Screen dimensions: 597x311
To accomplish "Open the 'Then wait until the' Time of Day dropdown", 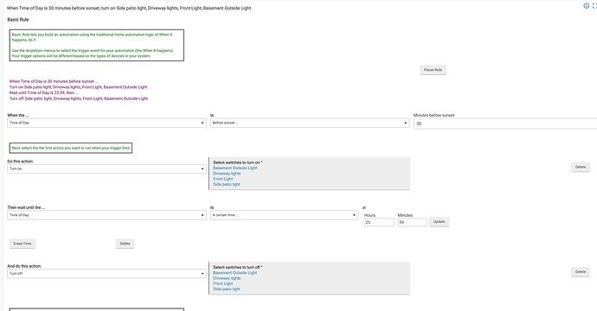I will pos(106,215).
